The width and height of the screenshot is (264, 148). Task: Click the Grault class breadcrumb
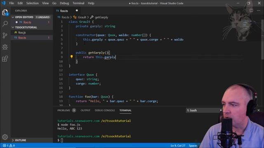point(82,17)
